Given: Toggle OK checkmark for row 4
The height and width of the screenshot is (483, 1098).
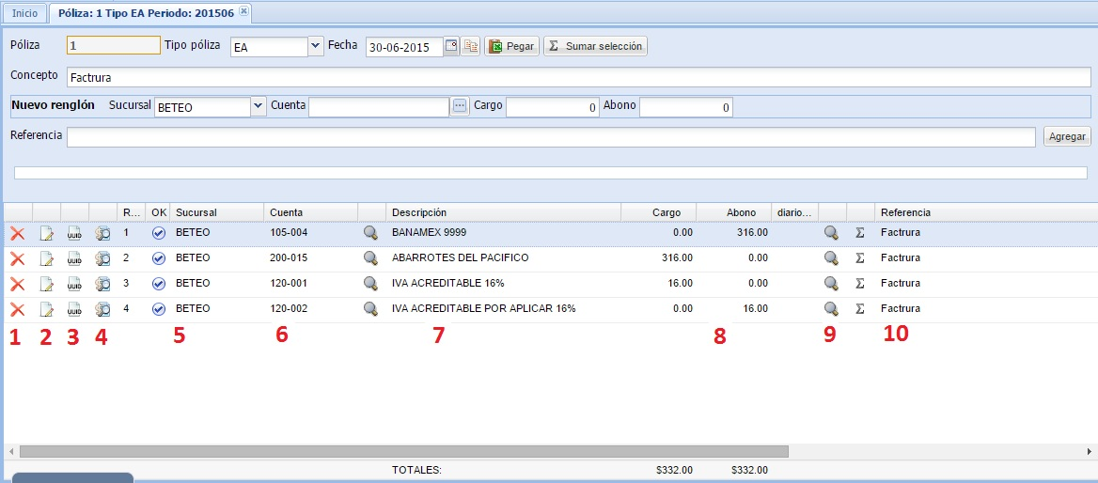Looking at the screenshot, I should coord(158,309).
